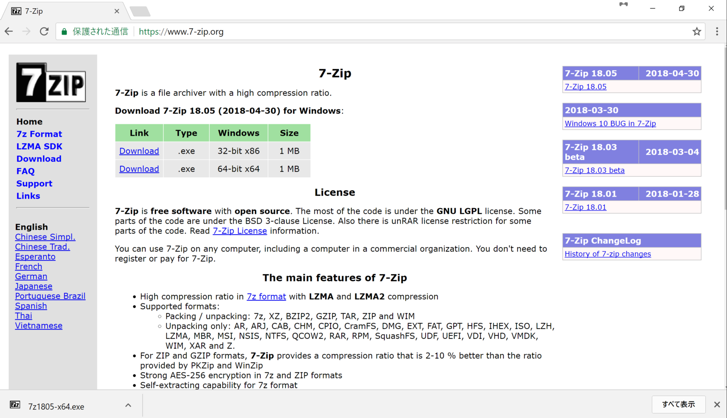
Task: Close the downloads bar with X
Action: [717, 404]
